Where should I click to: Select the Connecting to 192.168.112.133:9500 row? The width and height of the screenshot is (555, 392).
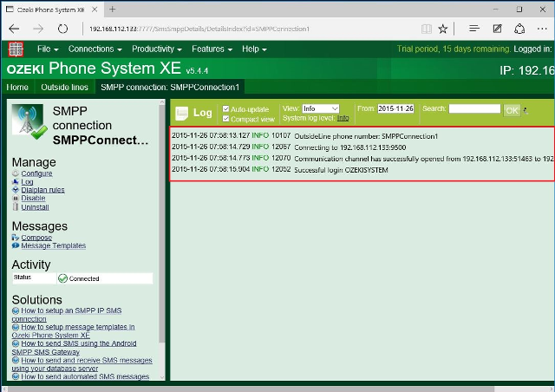362,147
